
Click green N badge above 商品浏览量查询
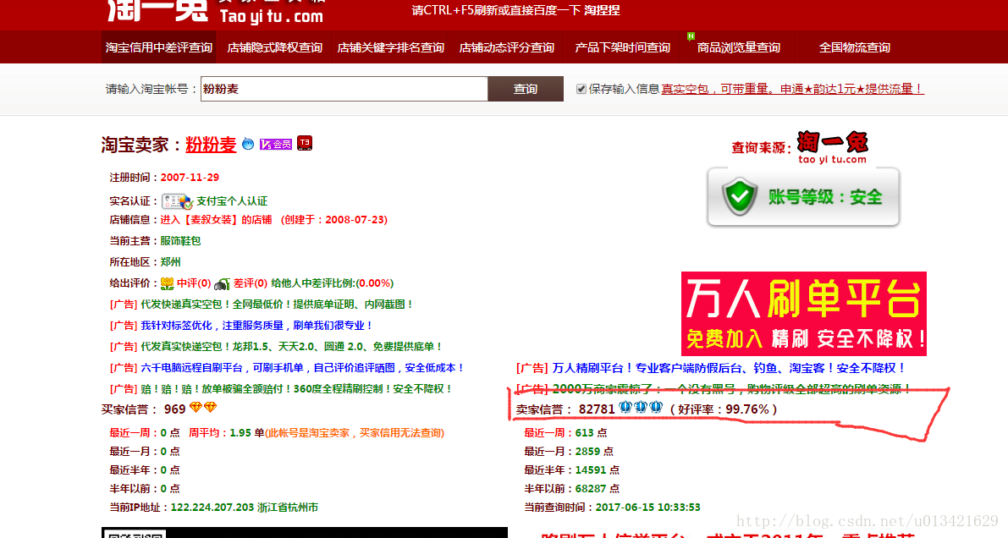pyautogui.click(x=691, y=36)
